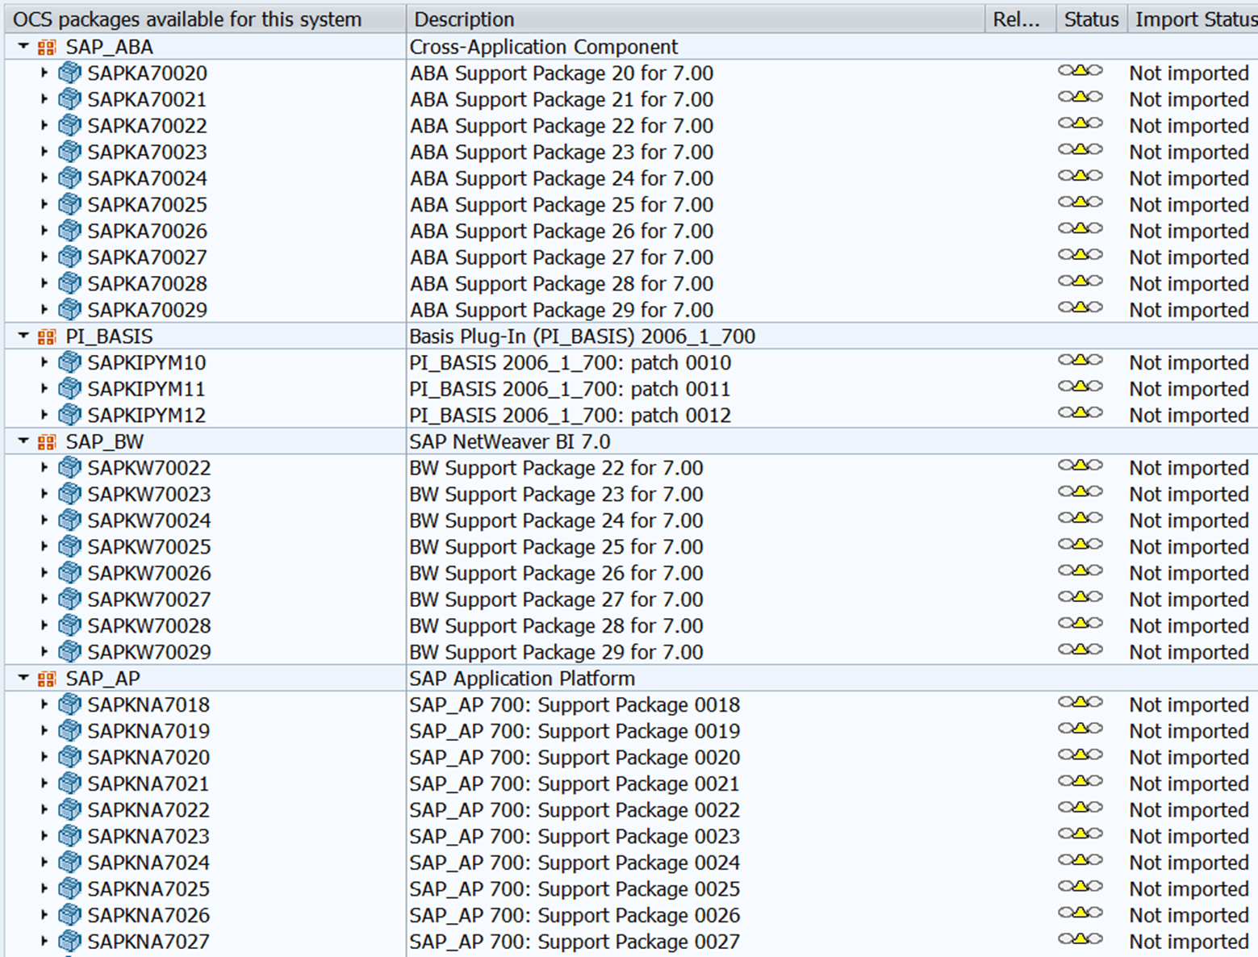Screen dimensions: 1258x957
Task: Click the Import Status column header
Action: tap(1193, 19)
